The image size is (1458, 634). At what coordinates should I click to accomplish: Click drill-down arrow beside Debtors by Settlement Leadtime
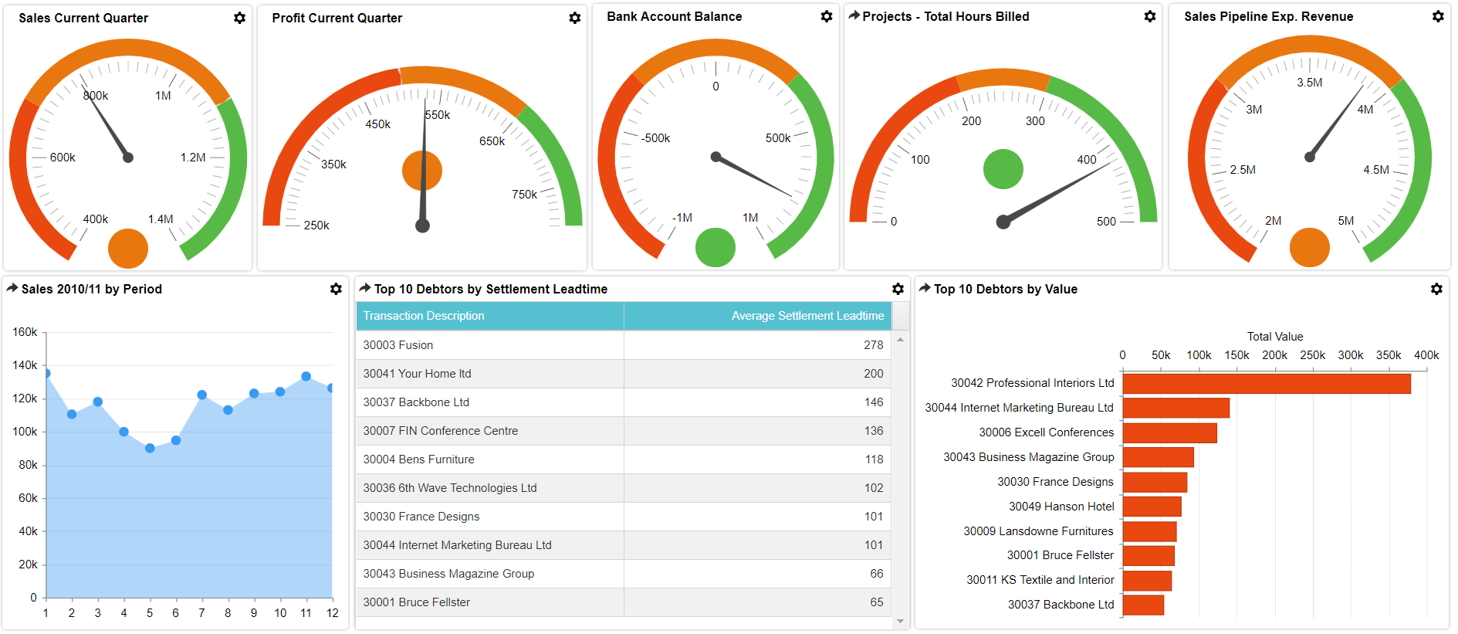pyautogui.click(x=365, y=288)
